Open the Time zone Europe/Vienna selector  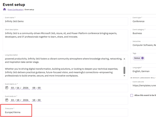(65, 112)
